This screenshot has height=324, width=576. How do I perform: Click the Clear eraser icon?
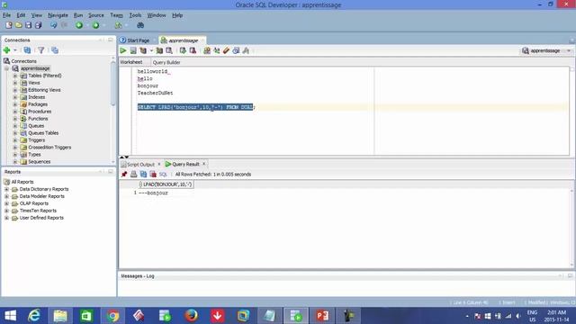point(226,50)
